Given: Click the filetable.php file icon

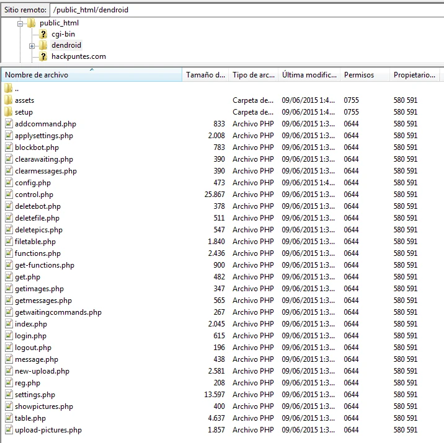Looking at the screenshot, I should [9, 241].
